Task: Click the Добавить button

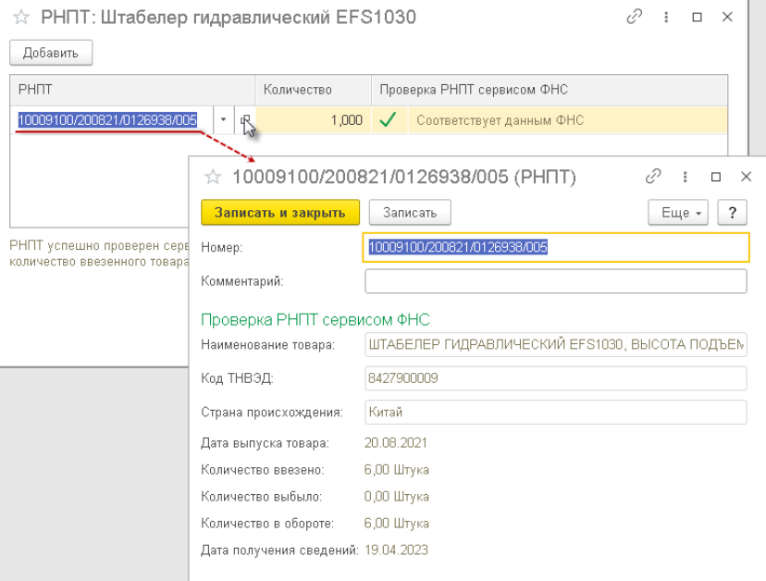Action: tap(51, 53)
